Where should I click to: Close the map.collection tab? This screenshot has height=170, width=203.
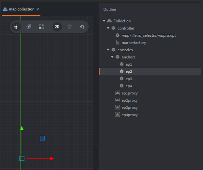click(38, 9)
